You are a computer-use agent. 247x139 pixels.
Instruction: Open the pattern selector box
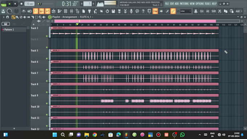pos(88,4)
